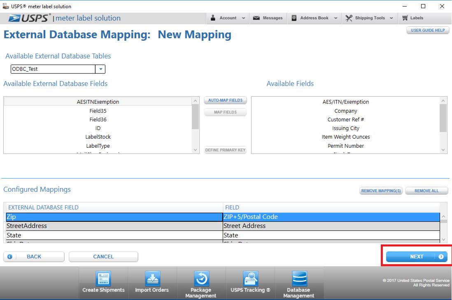
Task: Expand the Address Book menu chevron
Action: click(x=336, y=18)
